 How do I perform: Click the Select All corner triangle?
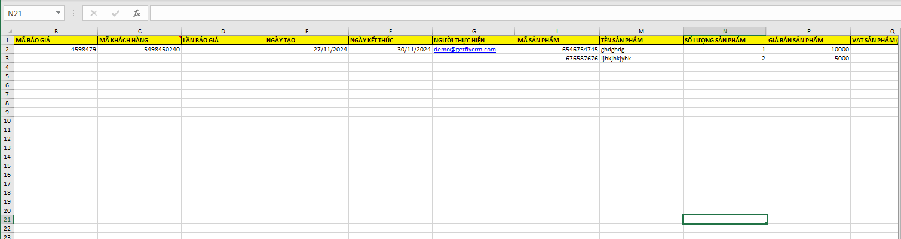tap(7, 30)
